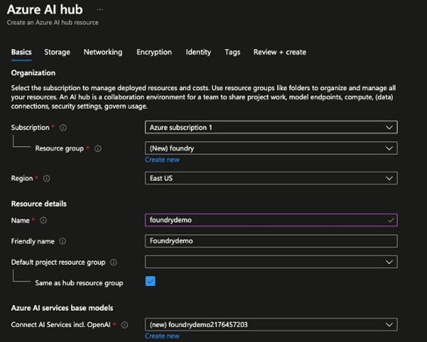
Task: Click Create new under Resource group
Action: pos(162,160)
